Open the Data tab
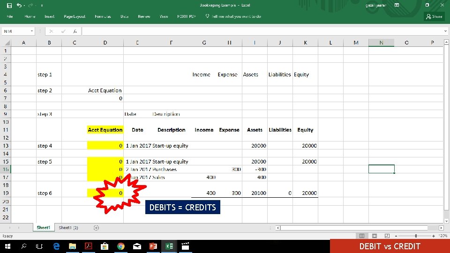The height and width of the screenshot is (253, 450). (x=125, y=16)
